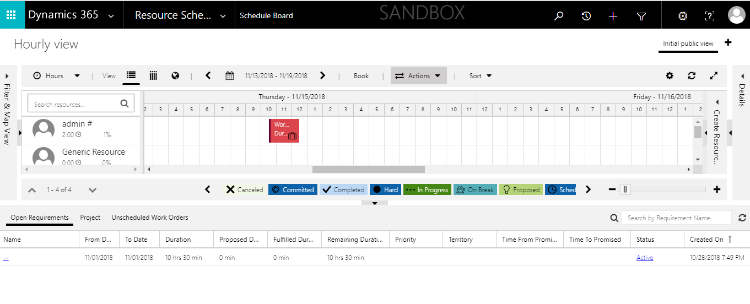Open the requirement name link
This screenshot has height=304, width=750.
(x=6, y=257)
